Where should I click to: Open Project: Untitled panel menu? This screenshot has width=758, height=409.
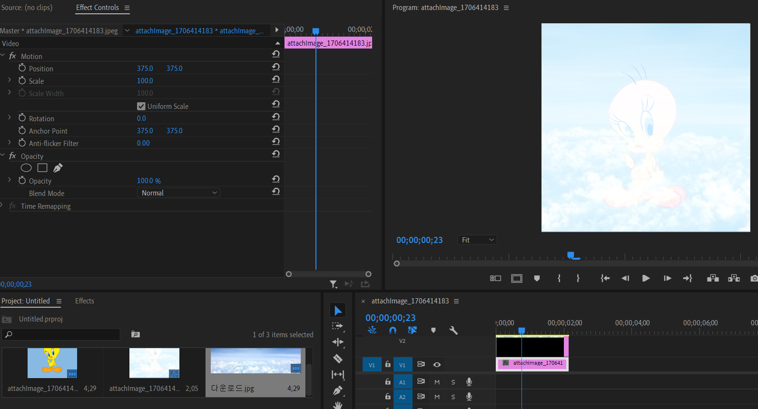point(59,301)
